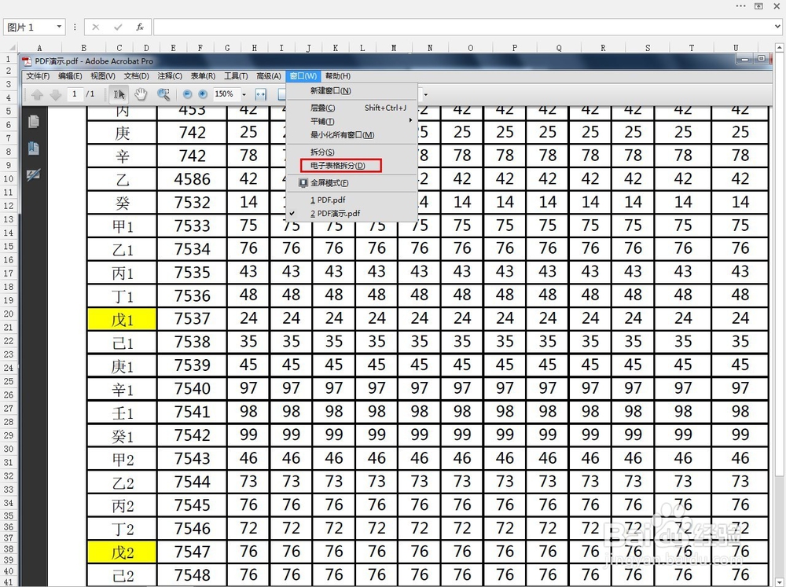The width and height of the screenshot is (786, 587).
Task: Open the 编辑(E) menu
Action: click(x=70, y=76)
